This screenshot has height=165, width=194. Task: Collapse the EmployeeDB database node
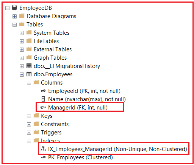coord(7,8)
